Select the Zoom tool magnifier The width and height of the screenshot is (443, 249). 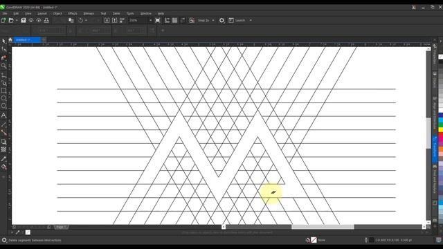[x=3, y=66]
